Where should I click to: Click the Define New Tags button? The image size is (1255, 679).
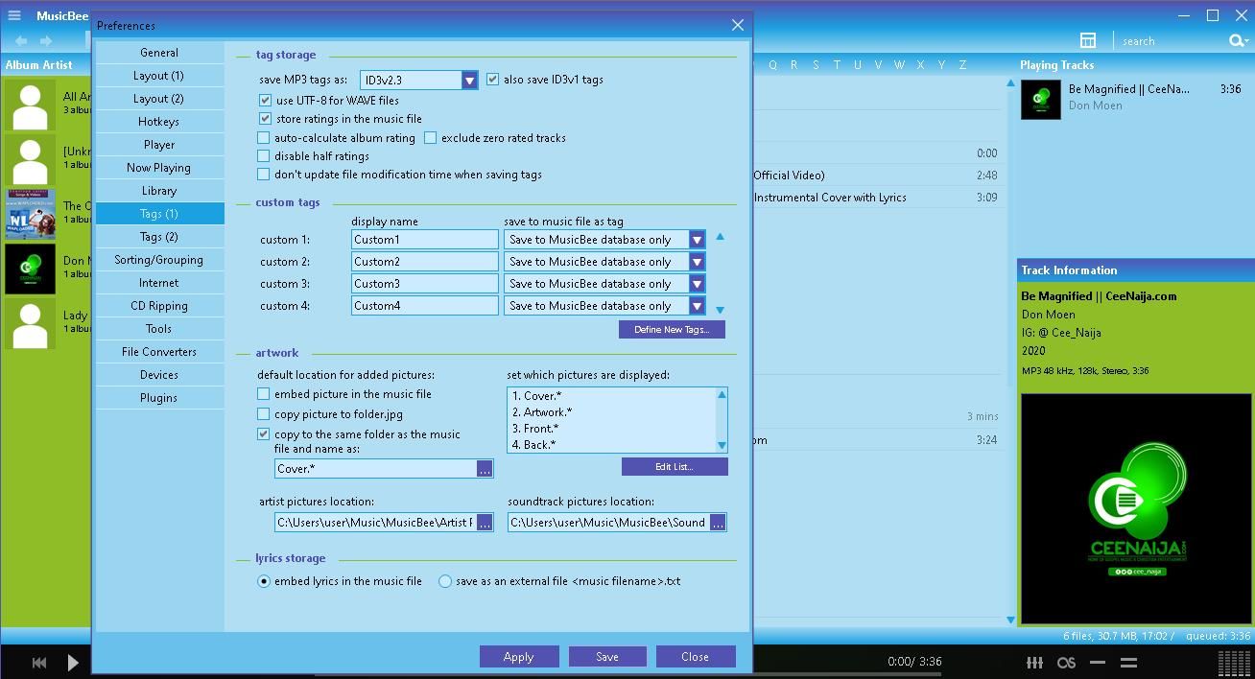click(672, 329)
